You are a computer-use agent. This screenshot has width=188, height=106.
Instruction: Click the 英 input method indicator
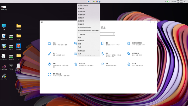coord(175,2)
